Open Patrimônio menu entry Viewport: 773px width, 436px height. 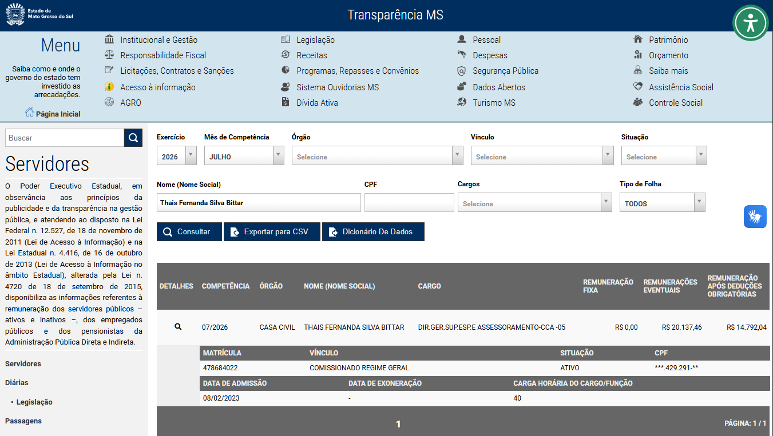click(x=668, y=40)
